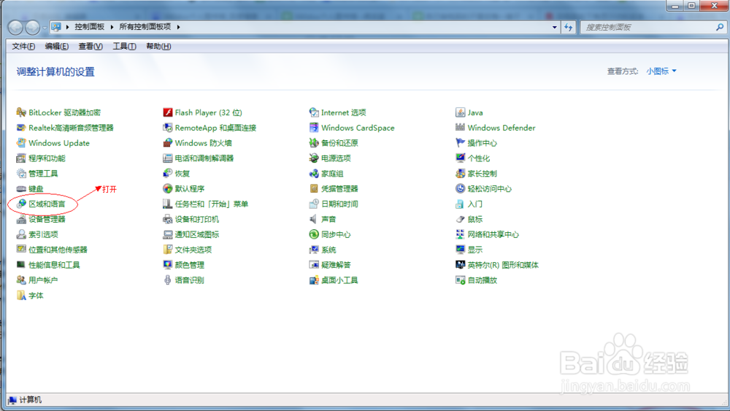Open the 帮助(H) menu
The image size is (730, 411).
coord(158,46)
